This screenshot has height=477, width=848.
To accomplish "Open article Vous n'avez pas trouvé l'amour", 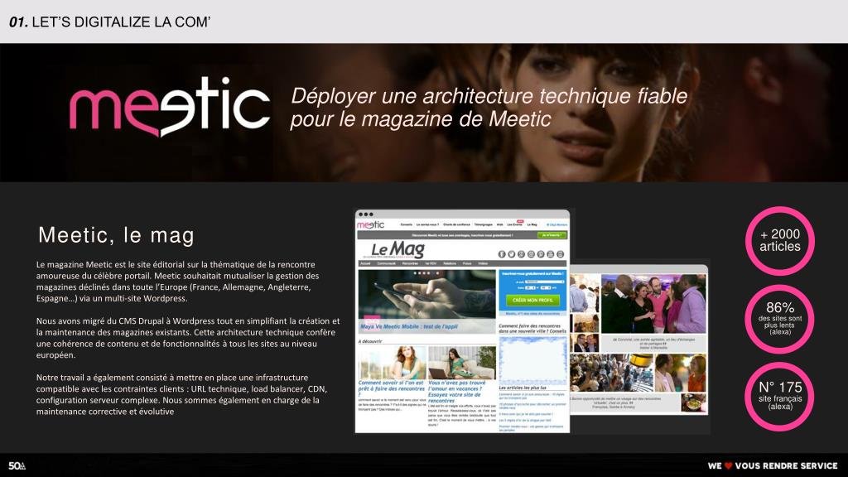I will pos(457,392).
